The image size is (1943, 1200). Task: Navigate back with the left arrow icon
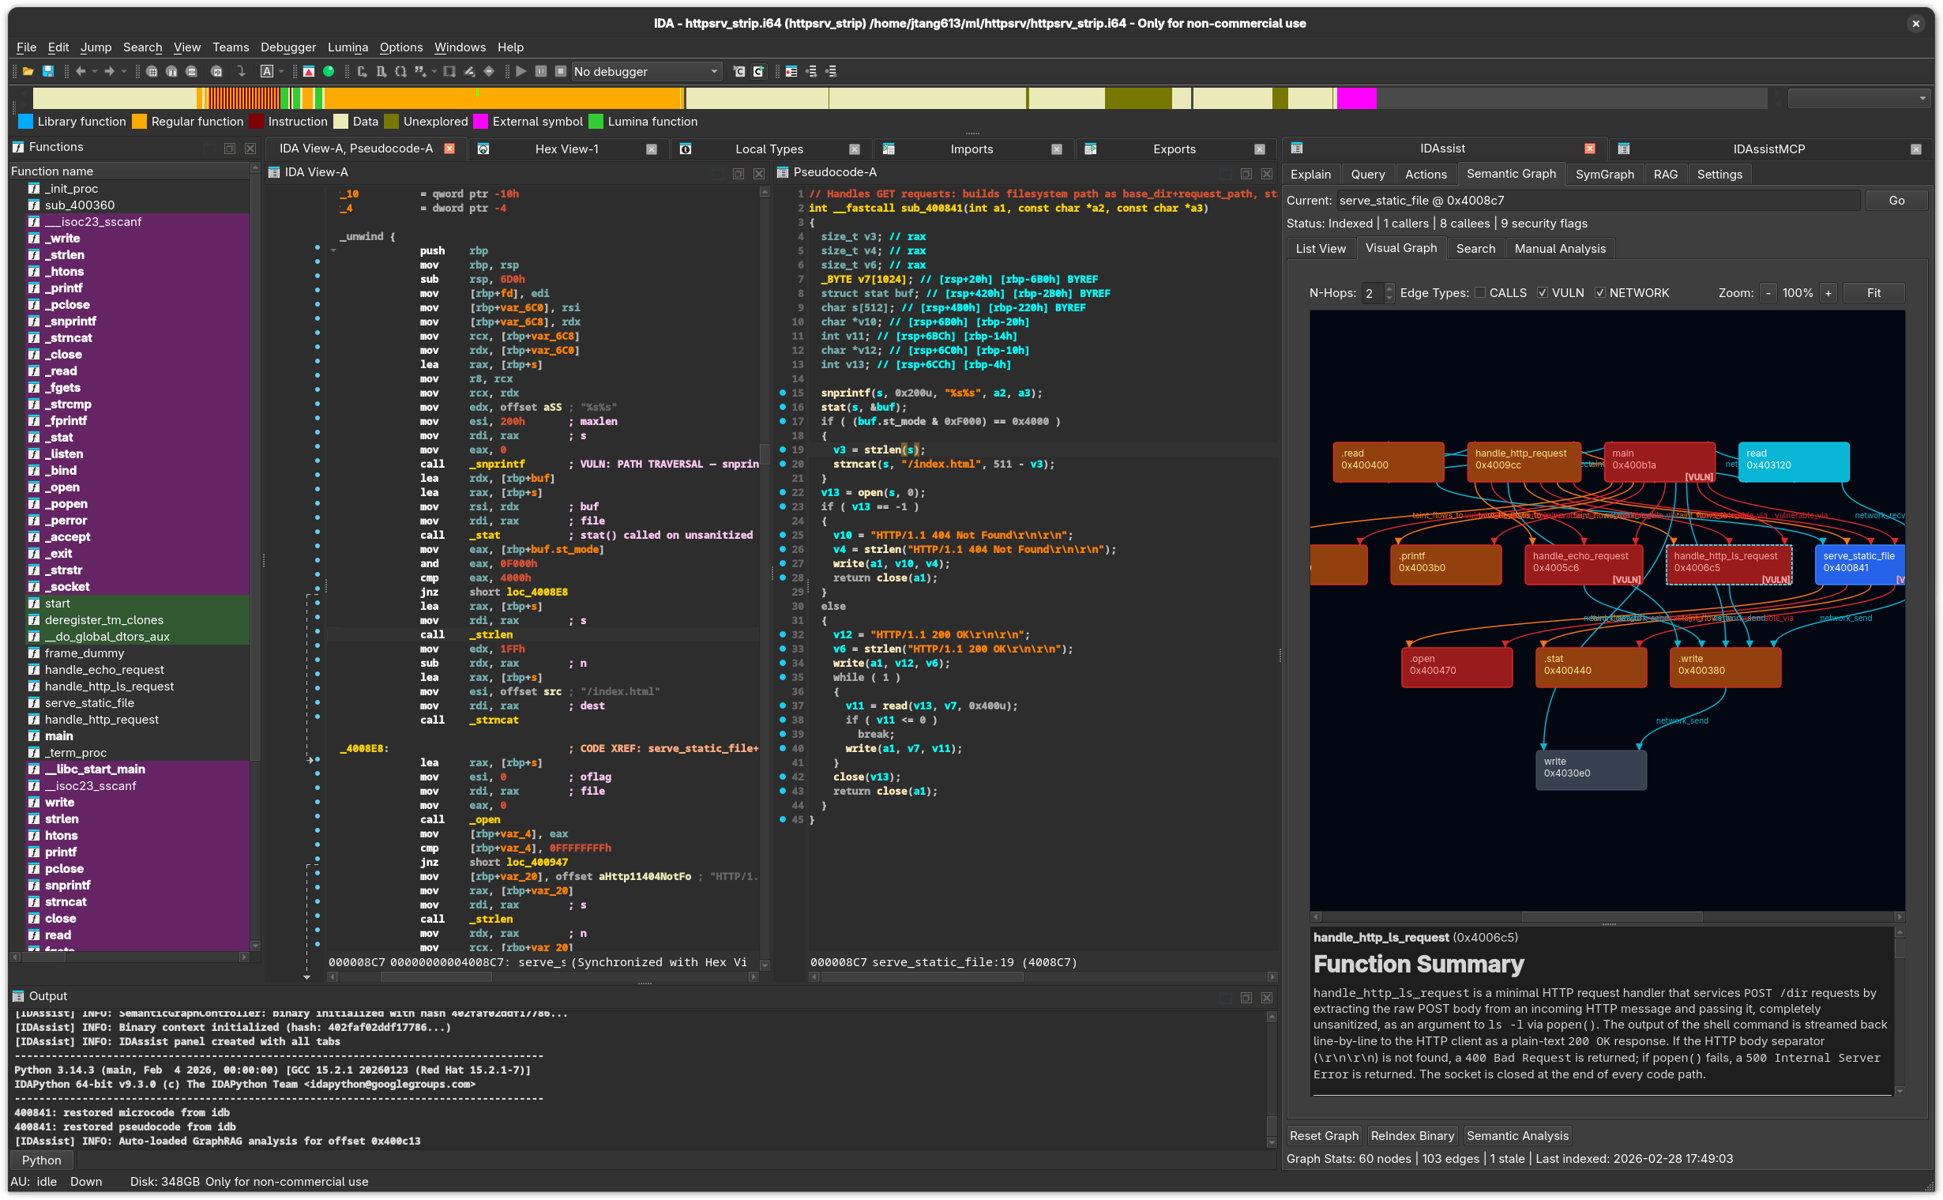click(x=81, y=71)
